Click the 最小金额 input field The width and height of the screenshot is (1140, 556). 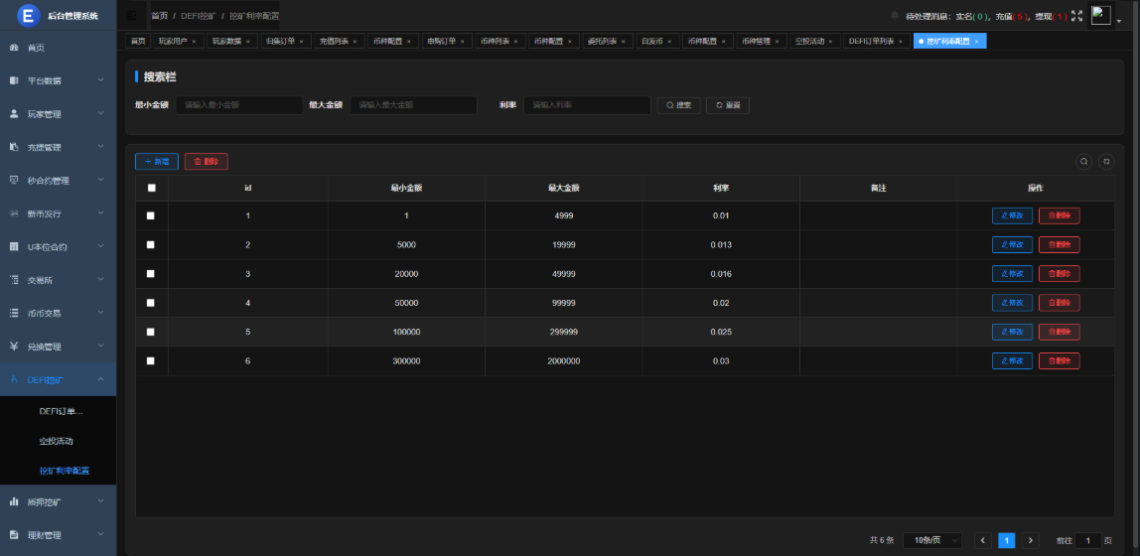coord(238,105)
